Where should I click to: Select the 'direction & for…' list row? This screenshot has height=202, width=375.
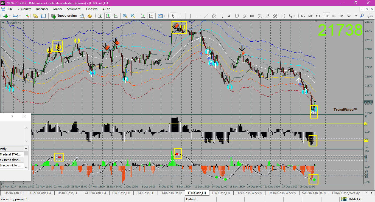[12, 165]
